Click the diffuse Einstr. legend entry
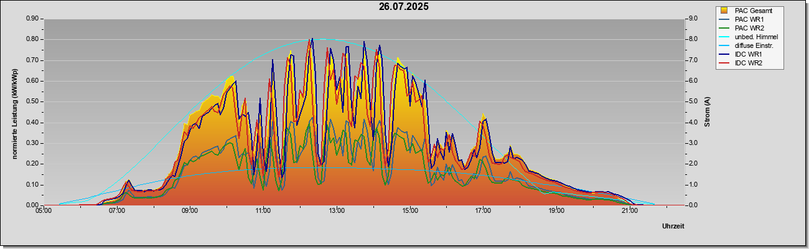Viewport: 809px width, 249px height. click(754, 45)
